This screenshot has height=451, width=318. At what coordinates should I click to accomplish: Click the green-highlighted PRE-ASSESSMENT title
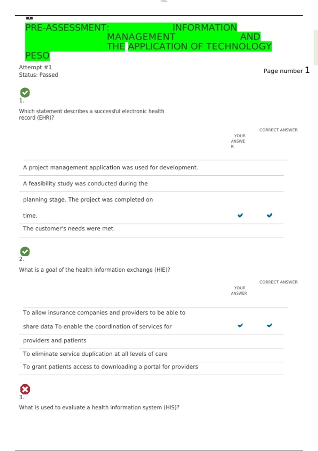point(148,41)
